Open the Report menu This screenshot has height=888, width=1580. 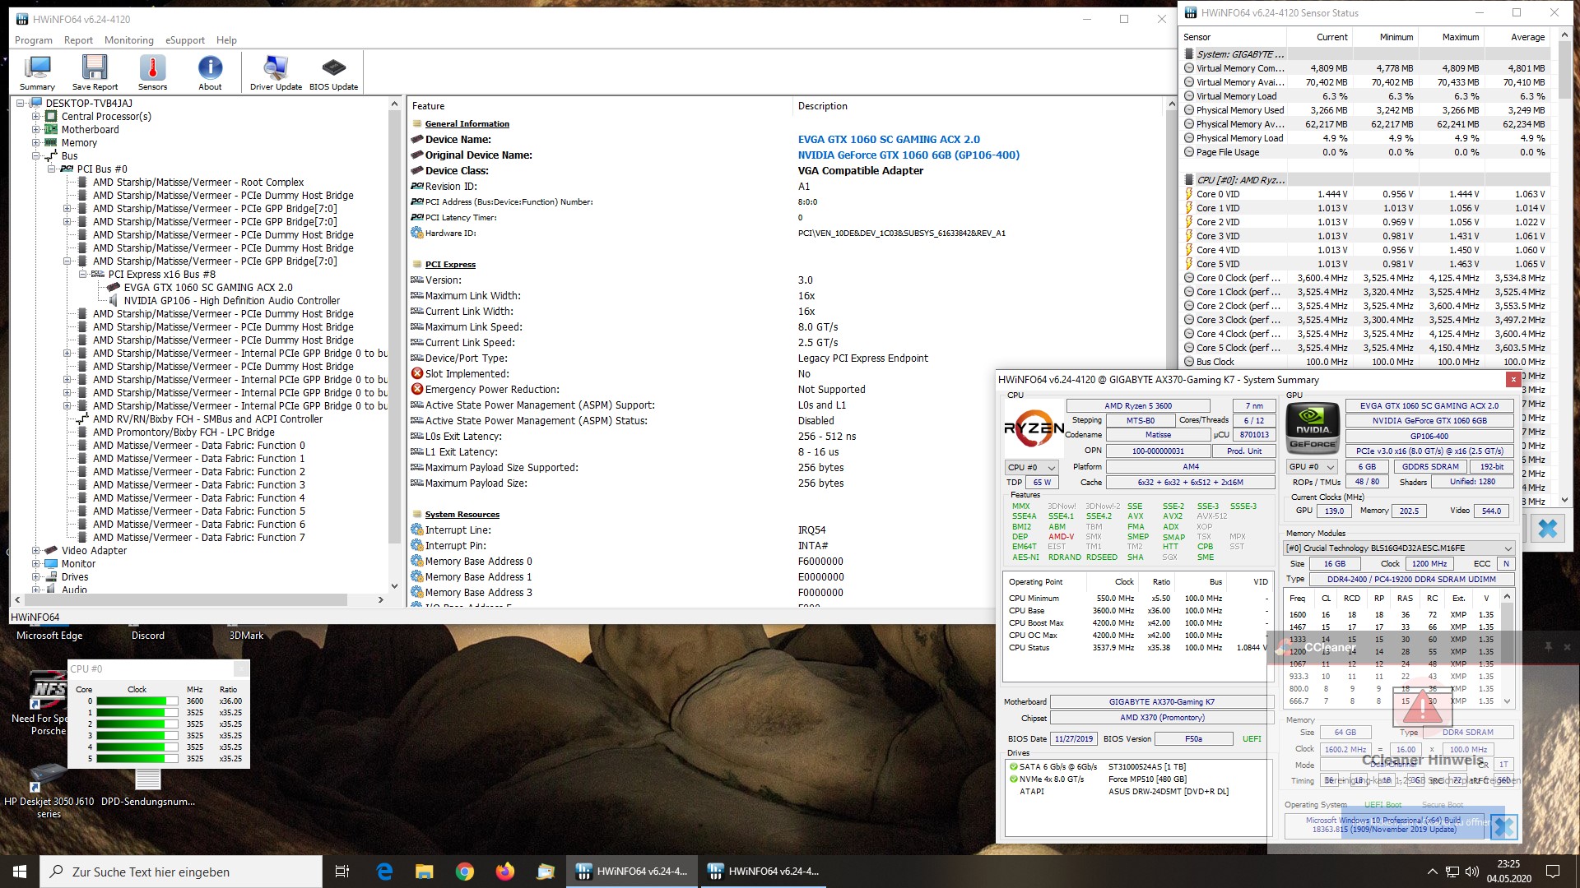pyautogui.click(x=78, y=40)
